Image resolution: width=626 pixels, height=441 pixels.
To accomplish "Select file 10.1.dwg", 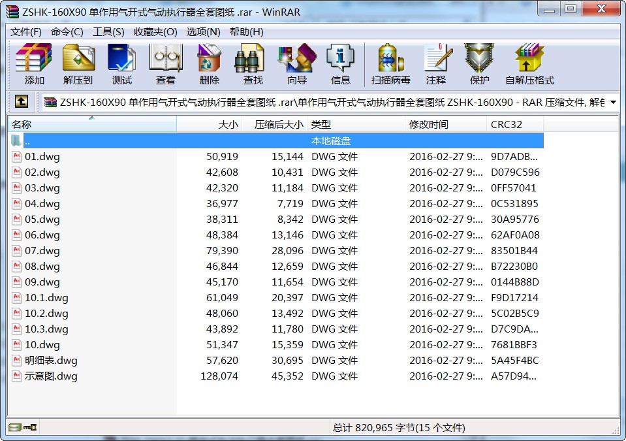I will 46,298.
